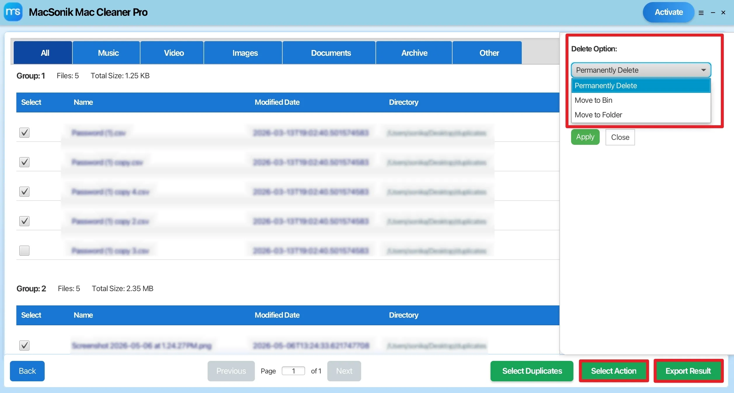Viewport: 734px width, 393px height.
Task: Click the Close button in delete panel
Action: (620, 137)
